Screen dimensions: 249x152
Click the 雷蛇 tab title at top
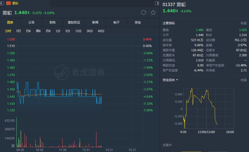tap(15, 3)
